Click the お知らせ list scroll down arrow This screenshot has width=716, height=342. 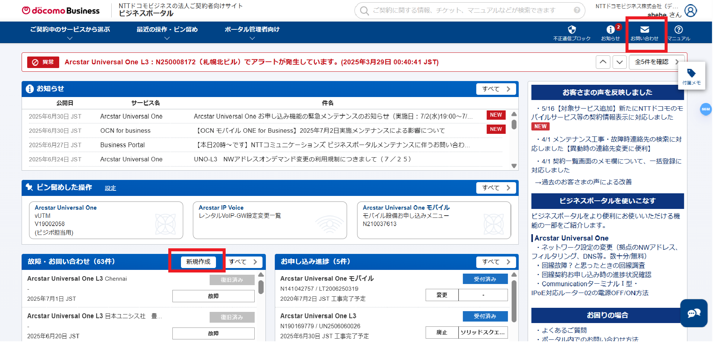514,166
